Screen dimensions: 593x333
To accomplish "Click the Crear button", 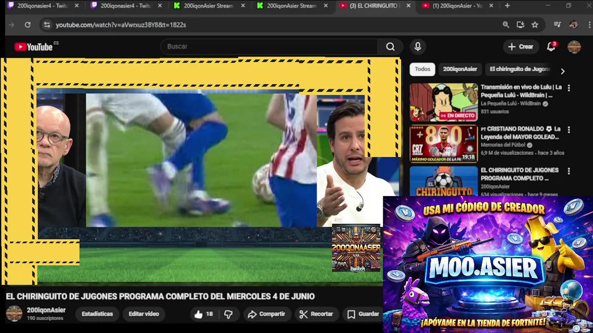I will pos(521,47).
